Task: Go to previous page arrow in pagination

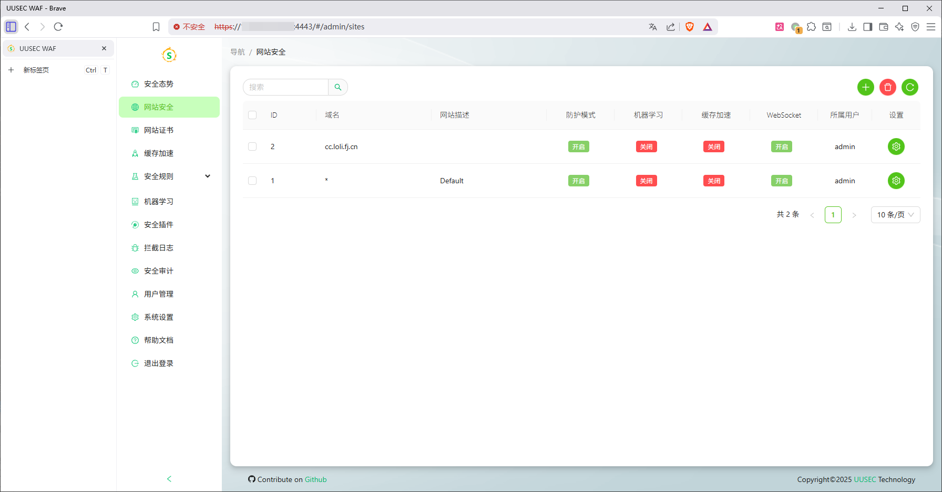Action: (812, 215)
